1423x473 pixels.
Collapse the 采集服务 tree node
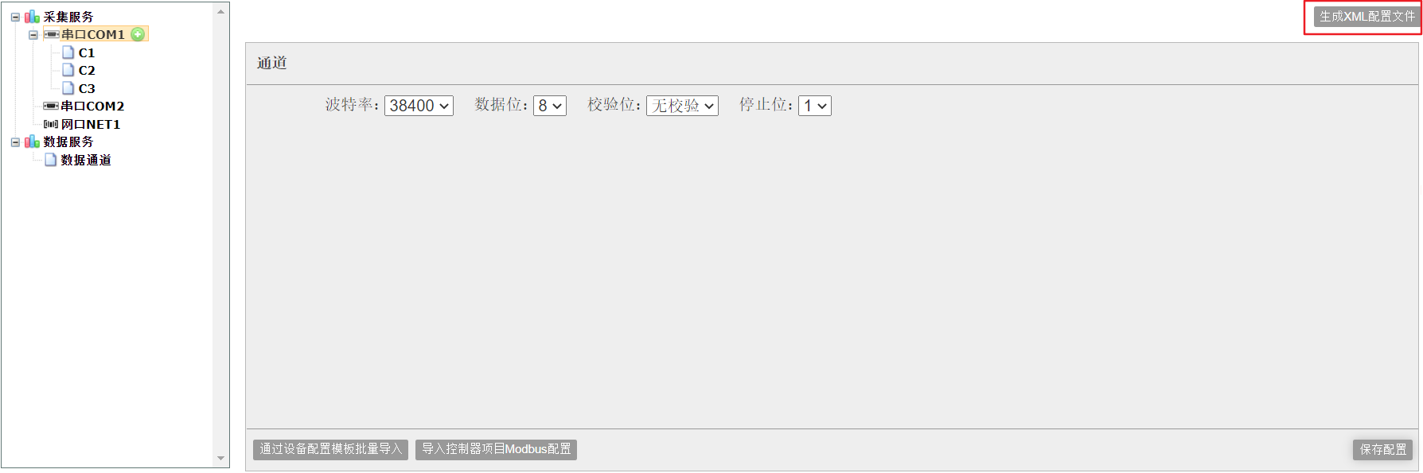[x=15, y=17]
